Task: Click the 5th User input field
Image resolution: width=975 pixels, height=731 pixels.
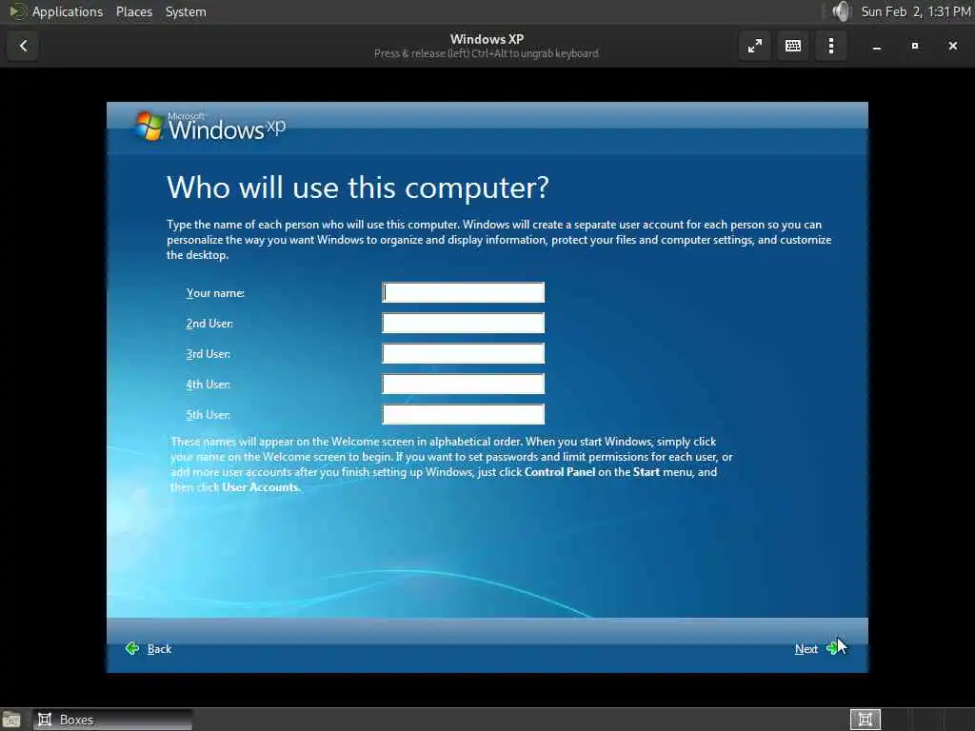Action: [464, 415]
